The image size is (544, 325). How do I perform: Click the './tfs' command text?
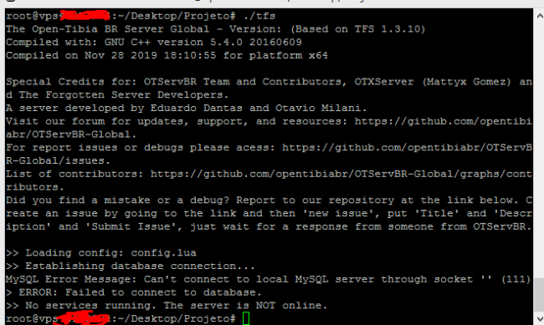pos(259,16)
